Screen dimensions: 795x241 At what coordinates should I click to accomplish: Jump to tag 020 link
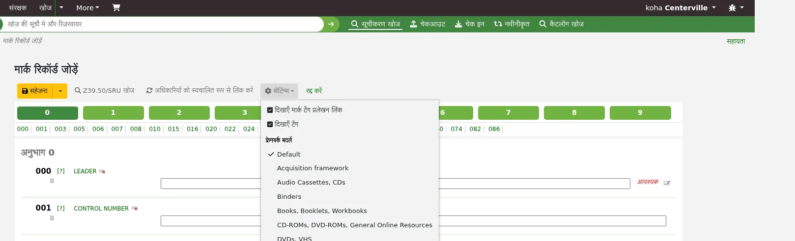(x=211, y=129)
